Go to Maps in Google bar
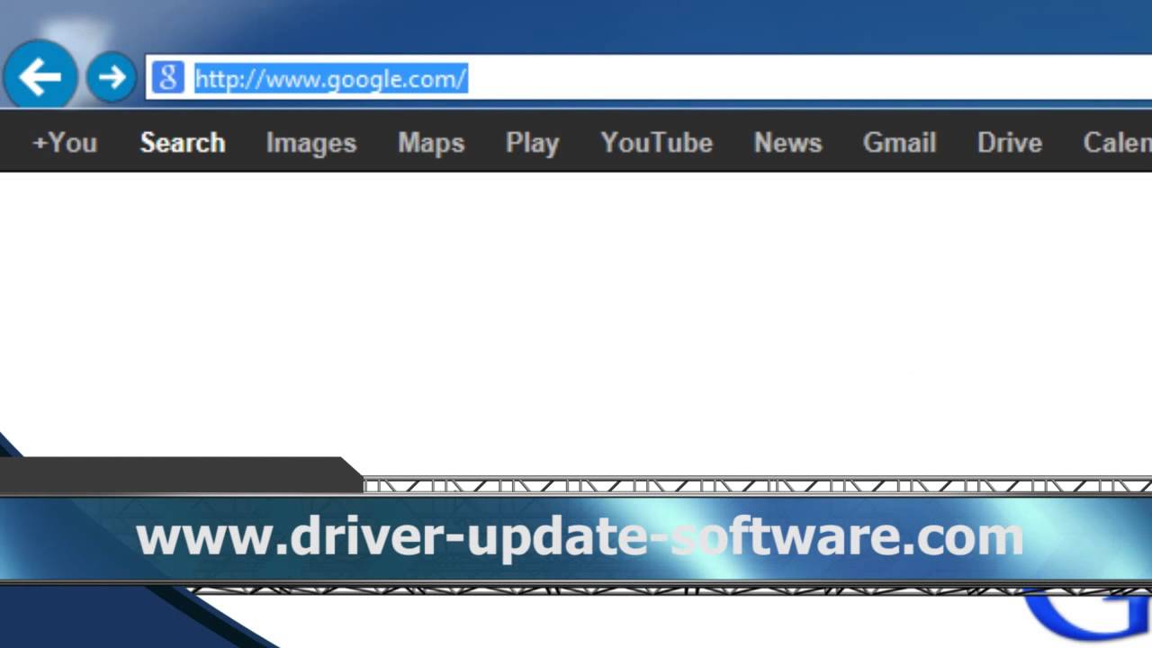1152x648 pixels. tap(431, 143)
